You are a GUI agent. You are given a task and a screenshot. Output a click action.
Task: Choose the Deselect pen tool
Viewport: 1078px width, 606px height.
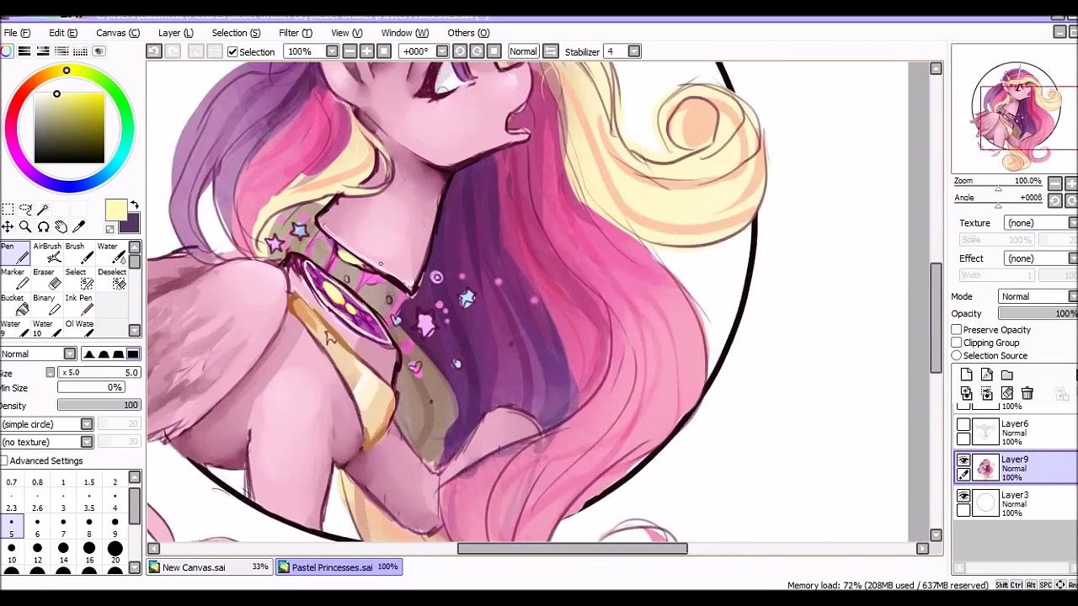(112, 279)
